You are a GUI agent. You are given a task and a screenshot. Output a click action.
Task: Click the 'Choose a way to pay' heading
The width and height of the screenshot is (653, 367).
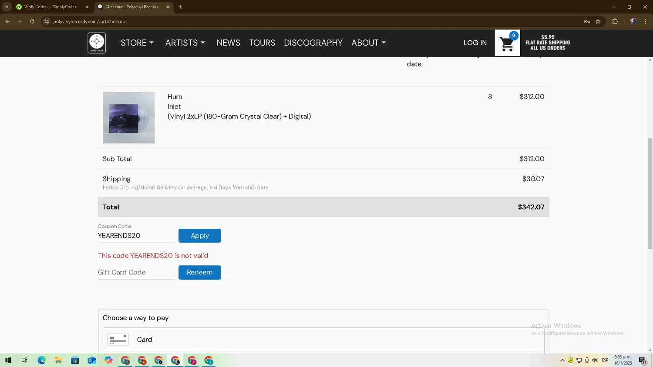[x=136, y=318]
